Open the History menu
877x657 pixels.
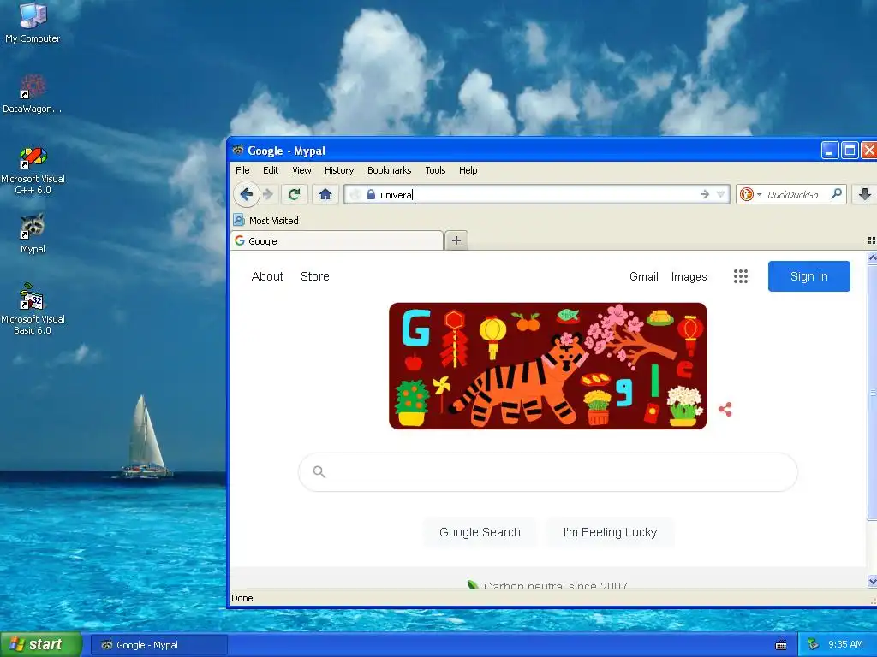click(x=339, y=170)
